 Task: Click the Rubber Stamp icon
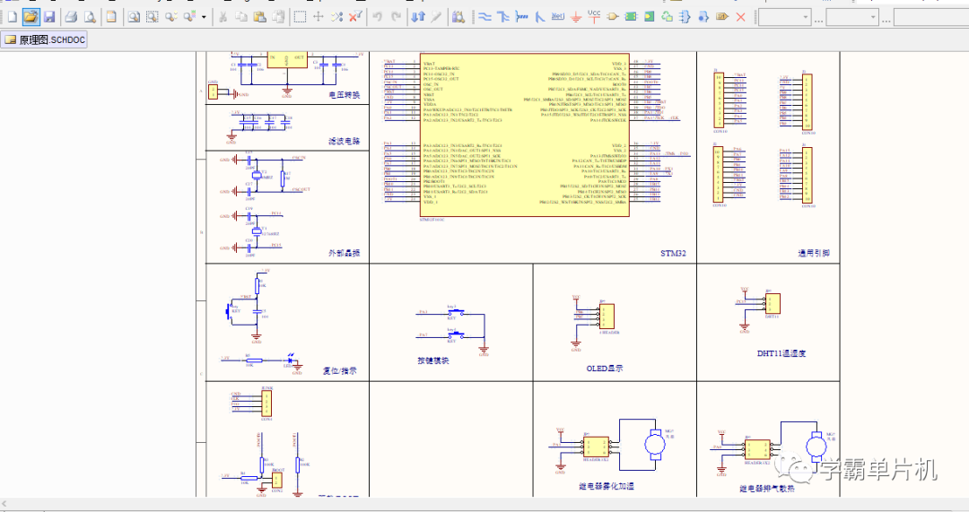(279, 17)
